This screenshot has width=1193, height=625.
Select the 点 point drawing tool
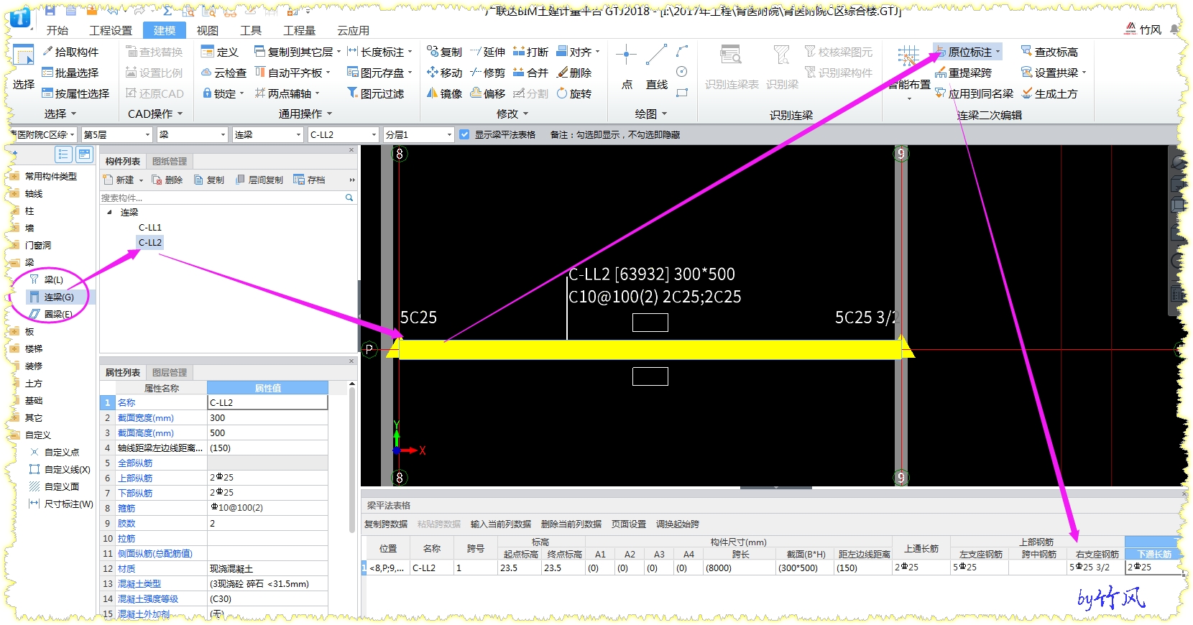[x=627, y=66]
